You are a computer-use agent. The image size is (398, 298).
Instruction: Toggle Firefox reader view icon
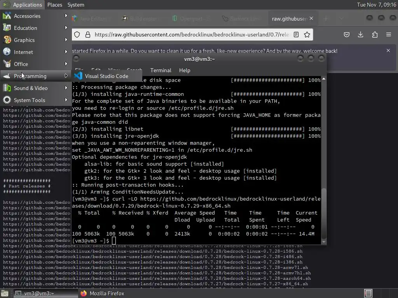pos(296,35)
